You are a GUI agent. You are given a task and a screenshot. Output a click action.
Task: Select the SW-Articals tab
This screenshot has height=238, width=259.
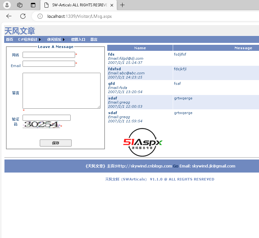pos(79,5)
